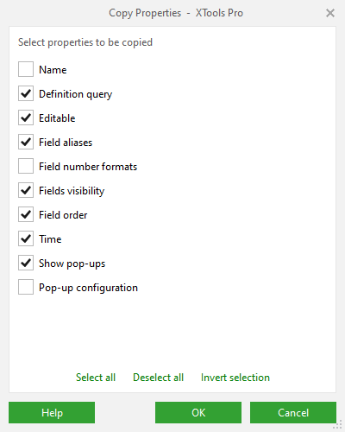The image size is (345, 432).
Task: Toggle the Field aliases checkbox
Action: (26, 142)
